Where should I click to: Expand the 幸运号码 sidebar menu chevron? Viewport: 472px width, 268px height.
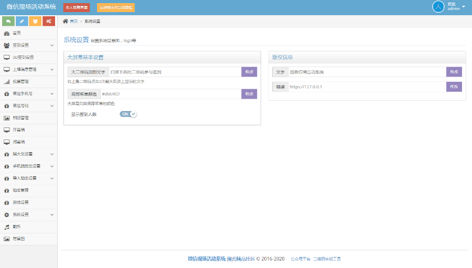pos(52,106)
